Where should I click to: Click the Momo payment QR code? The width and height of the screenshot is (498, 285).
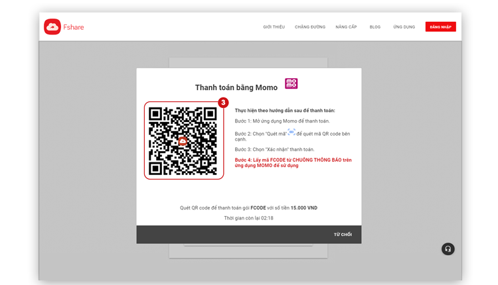(x=183, y=141)
